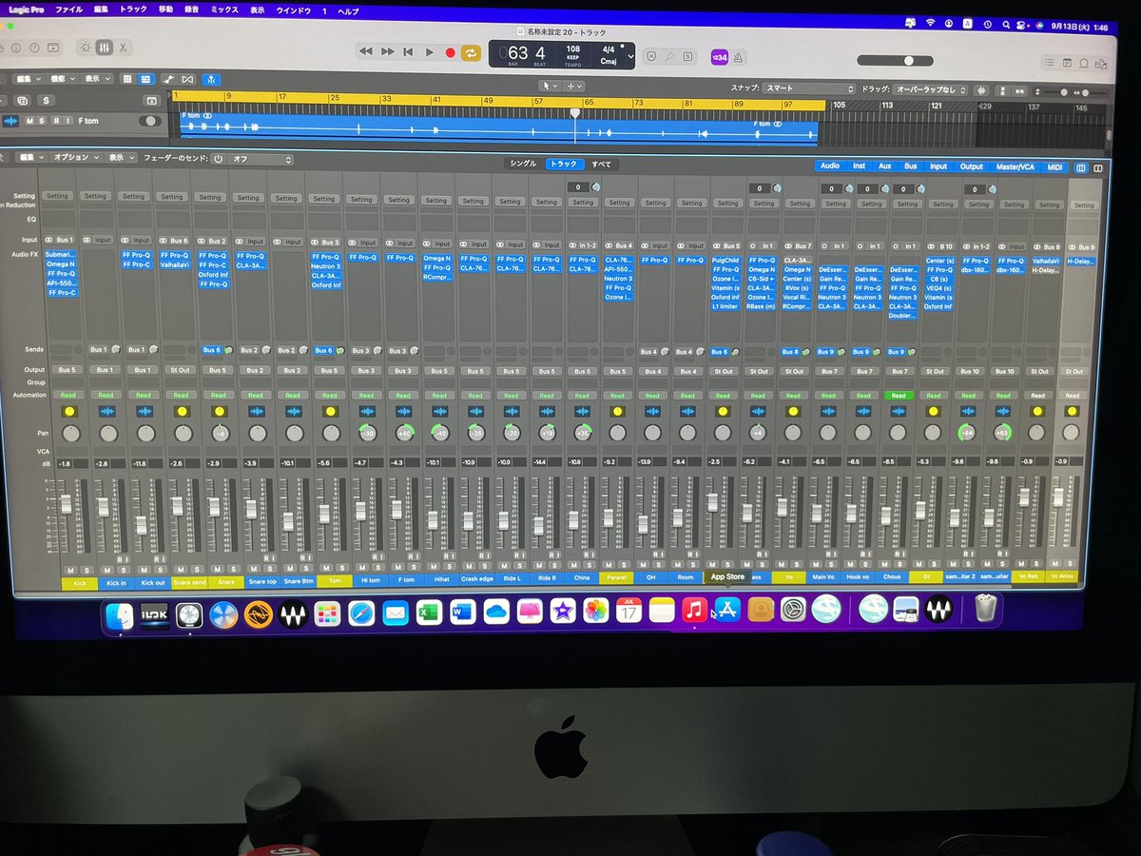This screenshot has width=1141, height=856.
Task: Open the ファイル menu
Action: click(68, 9)
